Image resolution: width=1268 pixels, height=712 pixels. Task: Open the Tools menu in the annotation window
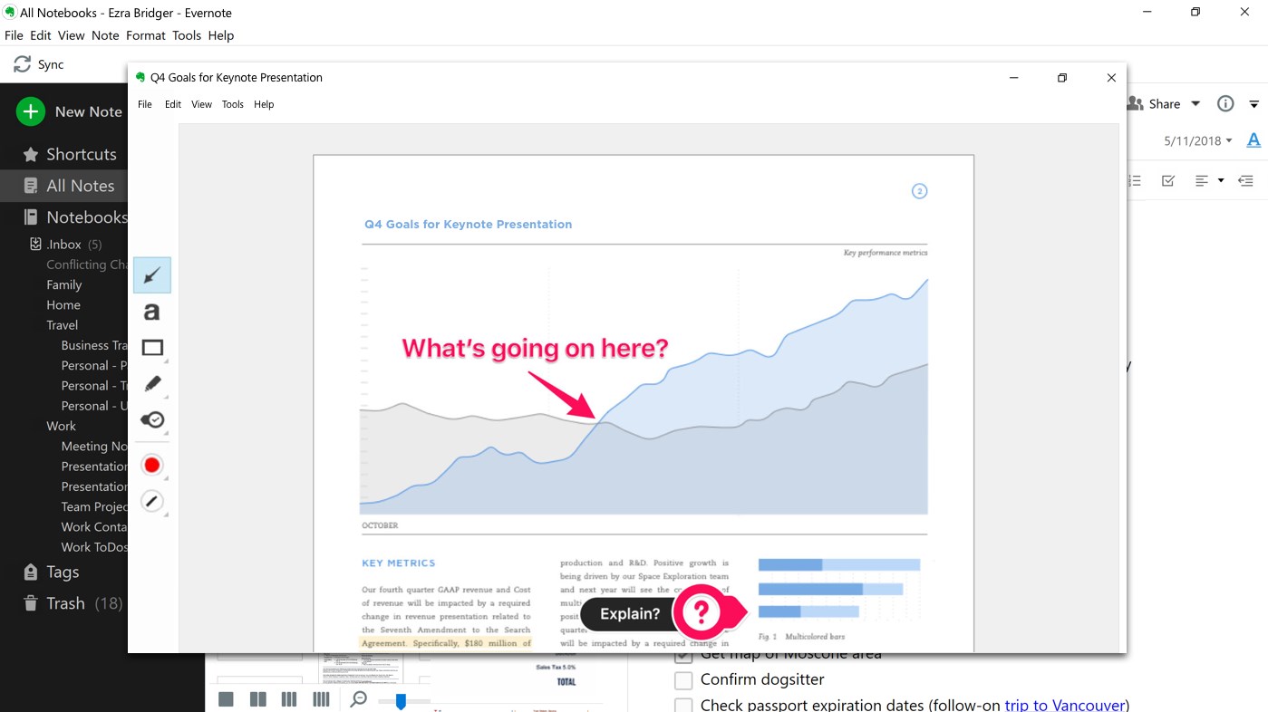(x=232, y=103)
